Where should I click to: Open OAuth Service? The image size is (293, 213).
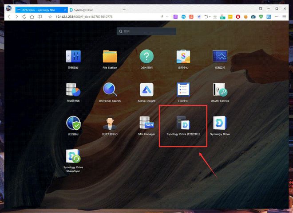pos(220,89)
